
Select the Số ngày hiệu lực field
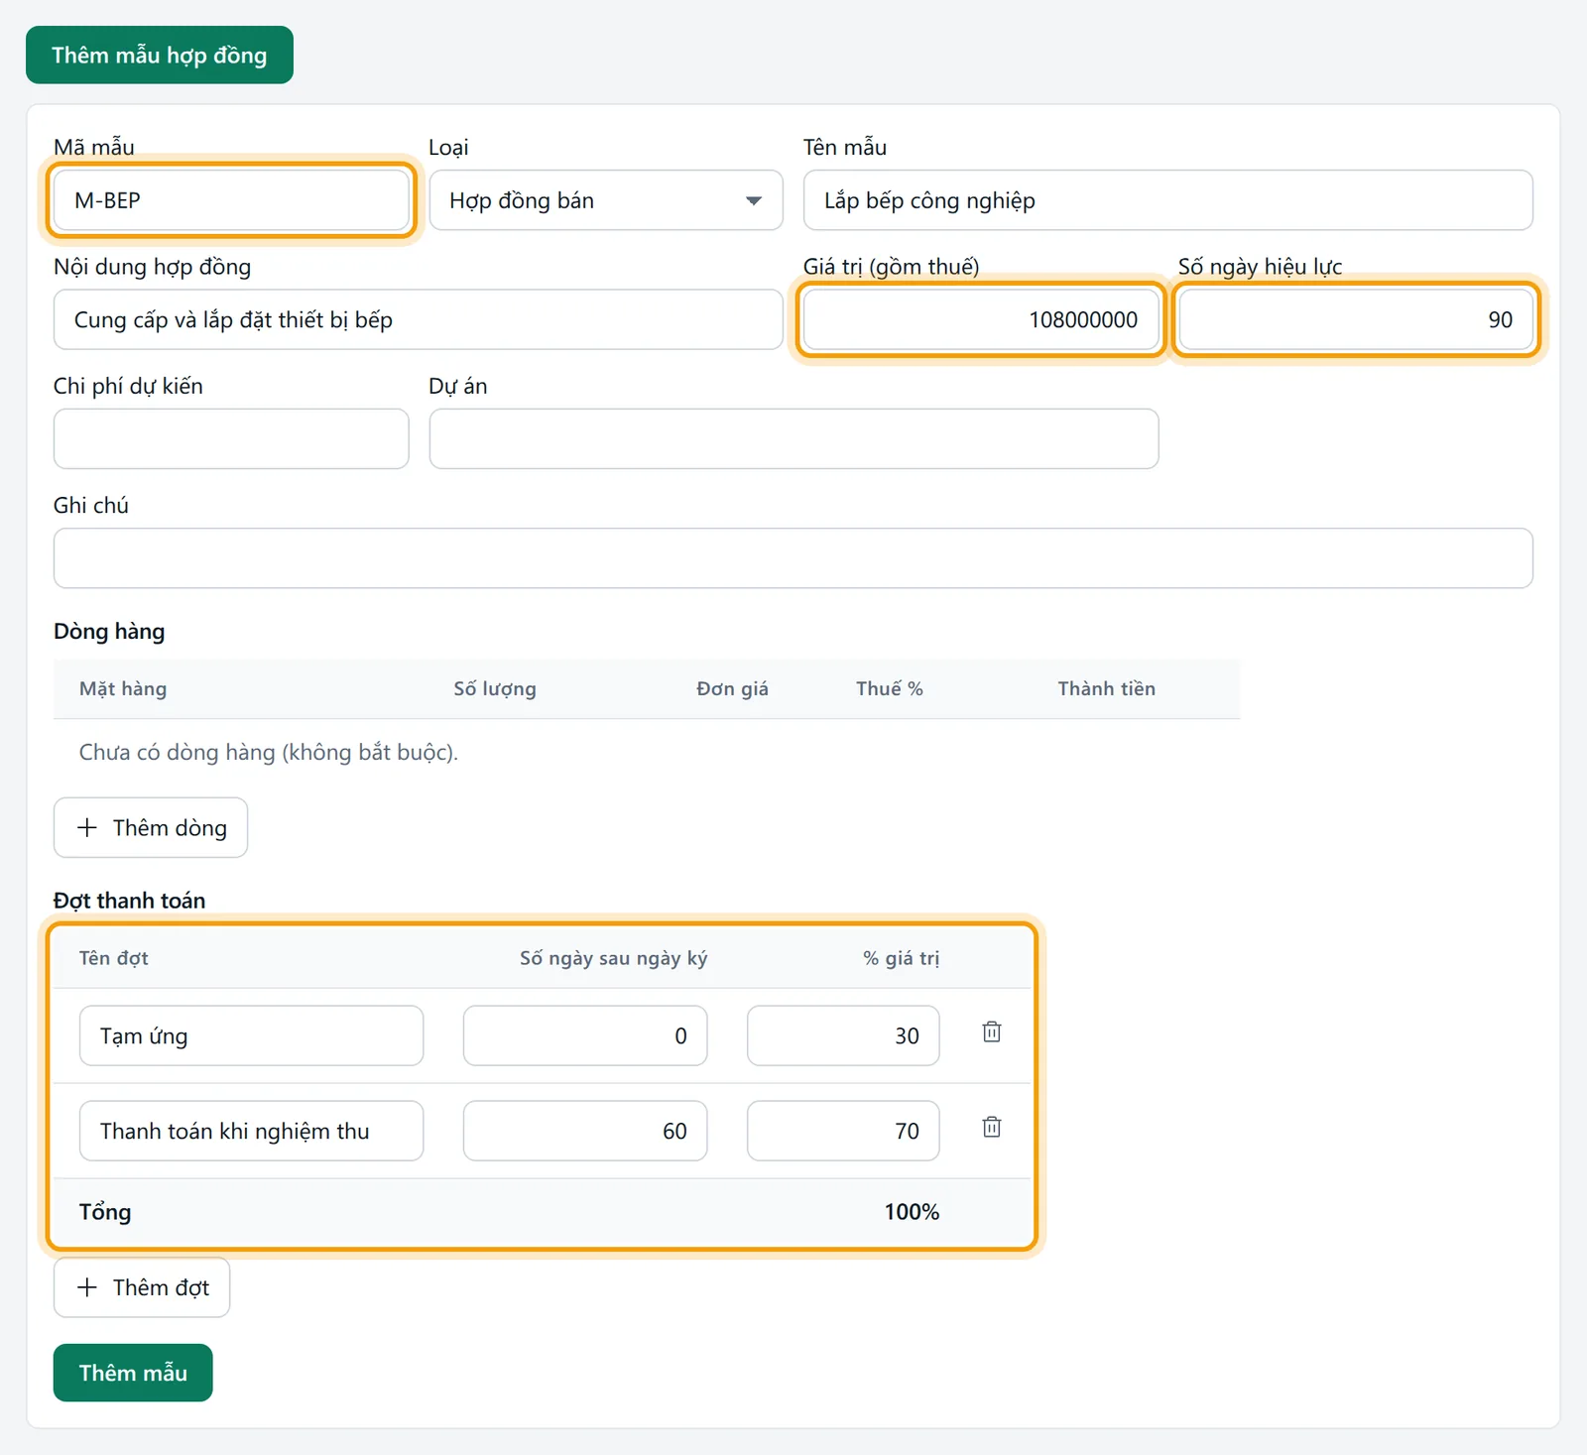click(1356, 319)
